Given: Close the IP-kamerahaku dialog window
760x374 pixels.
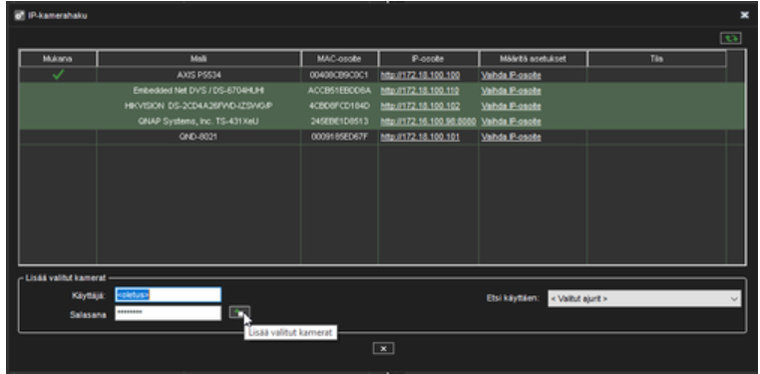Looking at the screenshot, I should (x=745, y=15).
